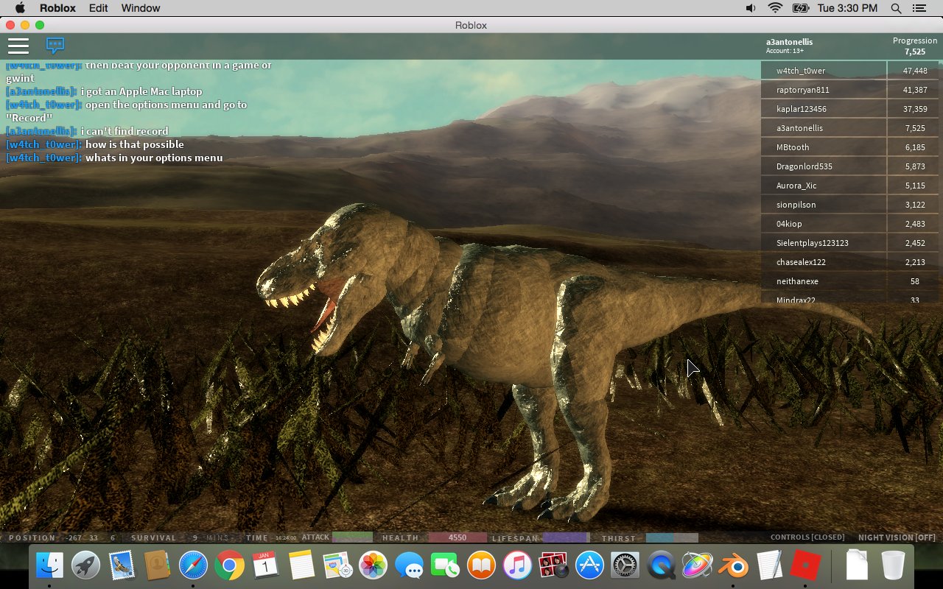
Task: Check the battery status icon
Action: coord(800,8)
